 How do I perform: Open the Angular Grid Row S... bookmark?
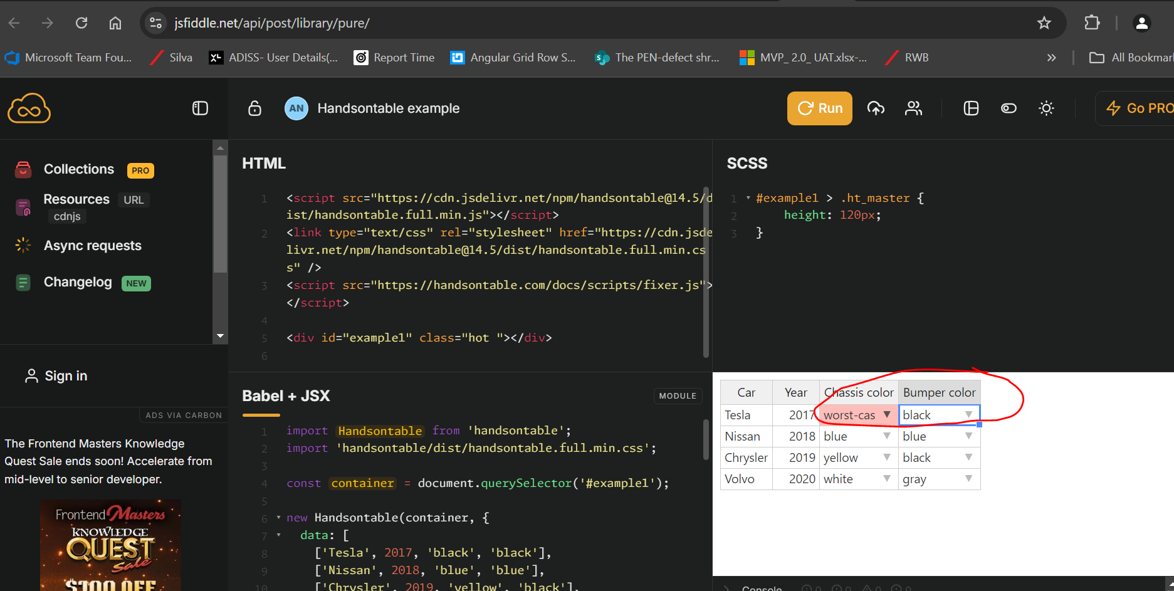(x=513, y=58)
